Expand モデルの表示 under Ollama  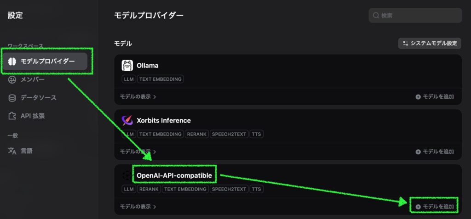pyautogui.click(x=138, y=97)
